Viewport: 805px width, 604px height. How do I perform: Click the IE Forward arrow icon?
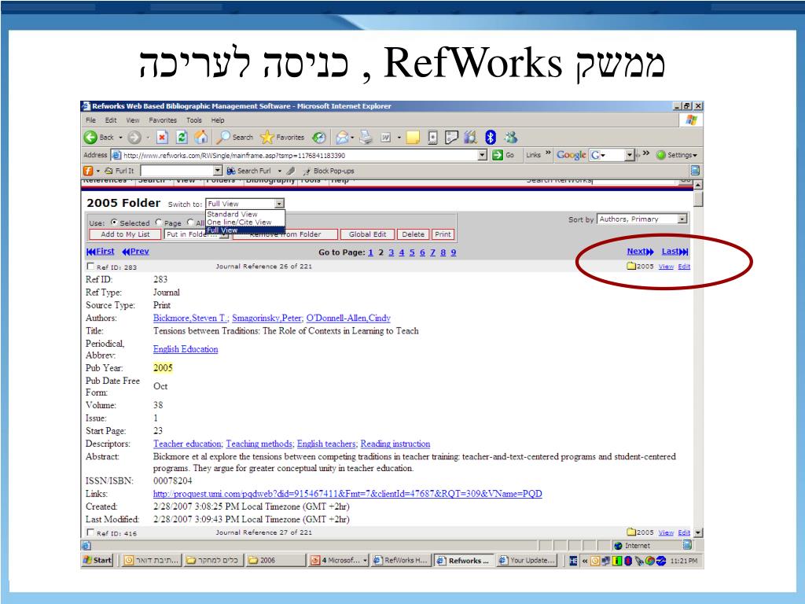tap(134, 137)
